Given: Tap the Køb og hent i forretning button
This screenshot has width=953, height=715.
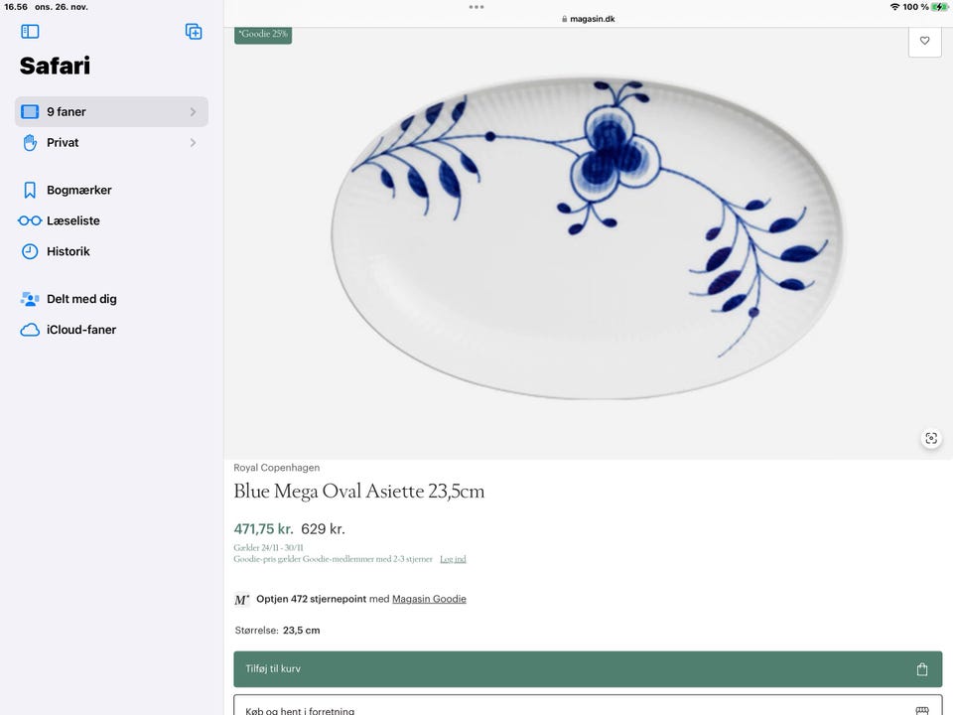Looking at the screenshot, I should click(x=588, y=706).
